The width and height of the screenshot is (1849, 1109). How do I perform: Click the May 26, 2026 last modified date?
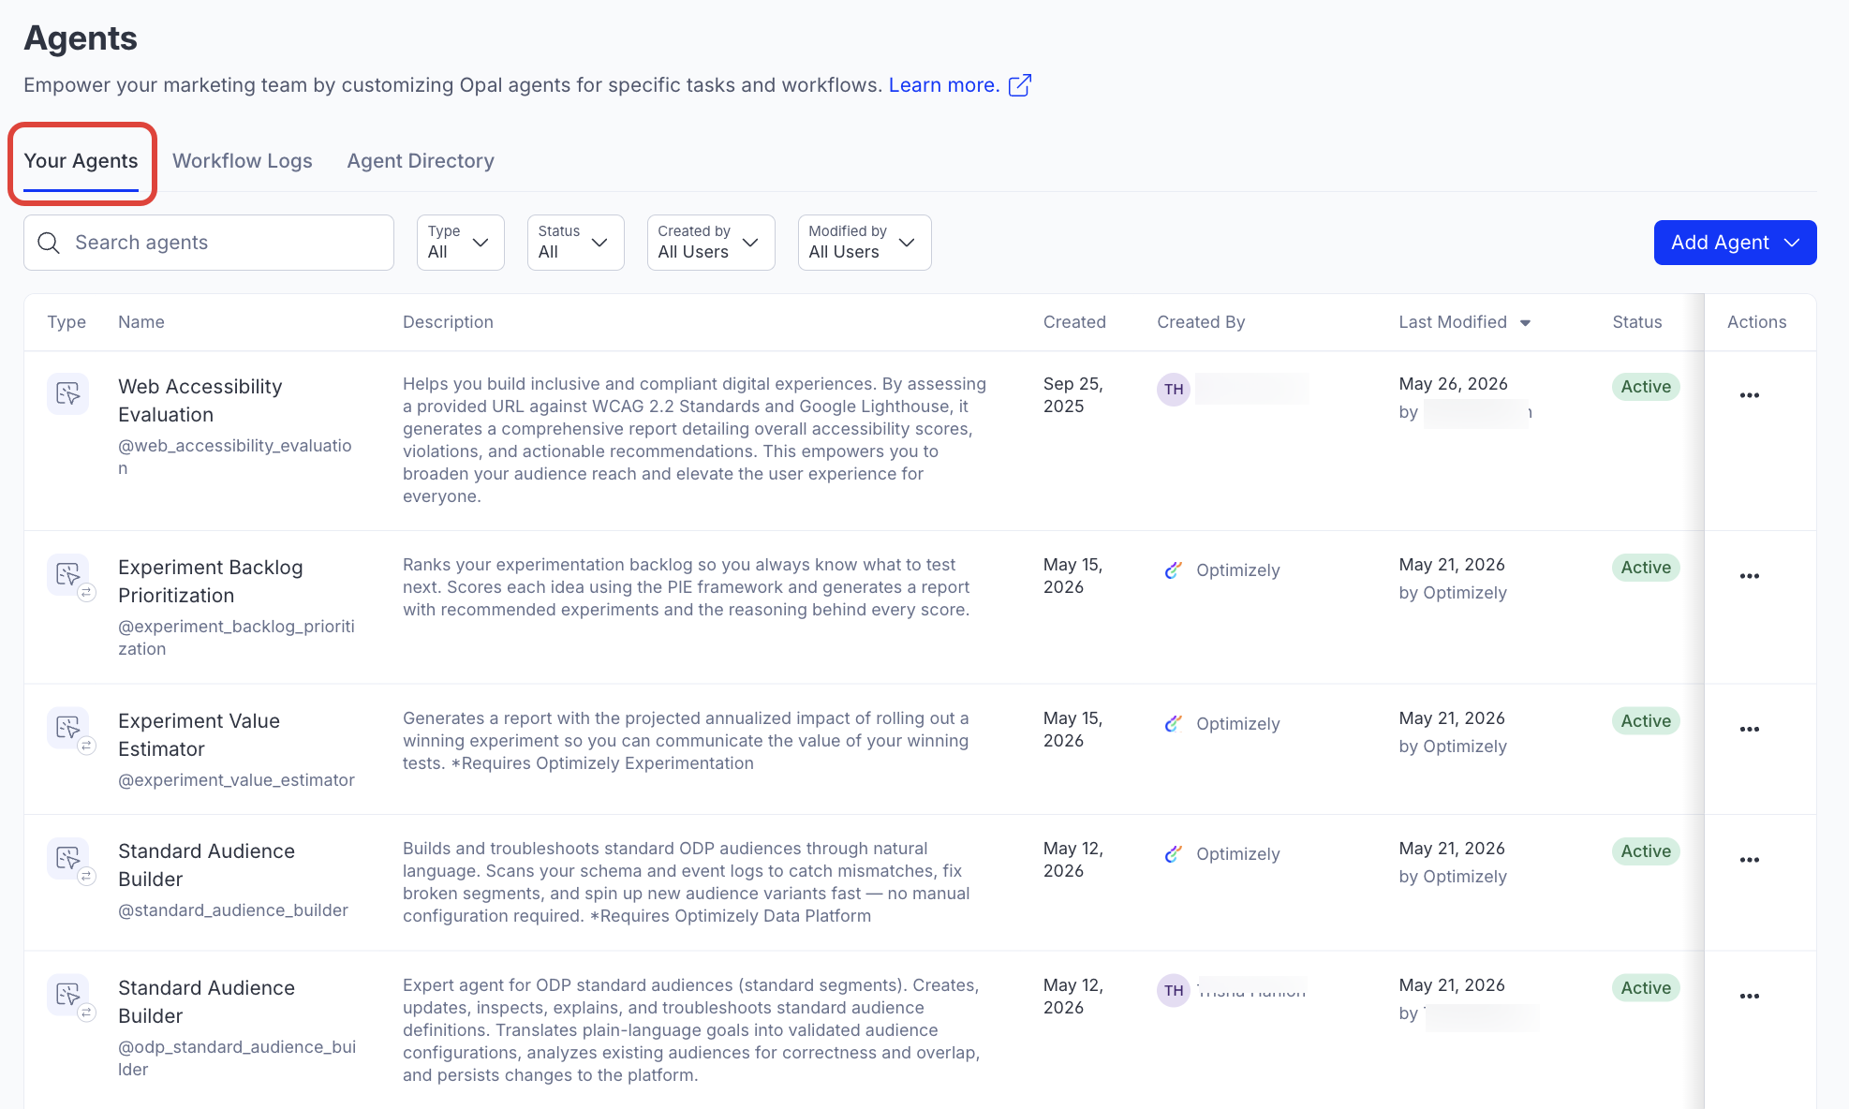[x=1453, y=384]
